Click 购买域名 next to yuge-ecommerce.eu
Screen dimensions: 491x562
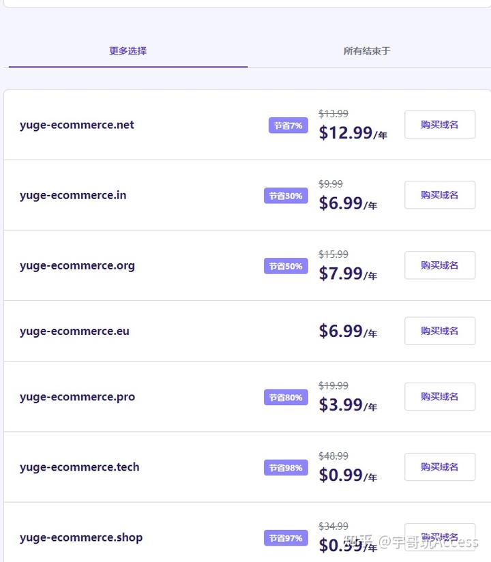440,331
